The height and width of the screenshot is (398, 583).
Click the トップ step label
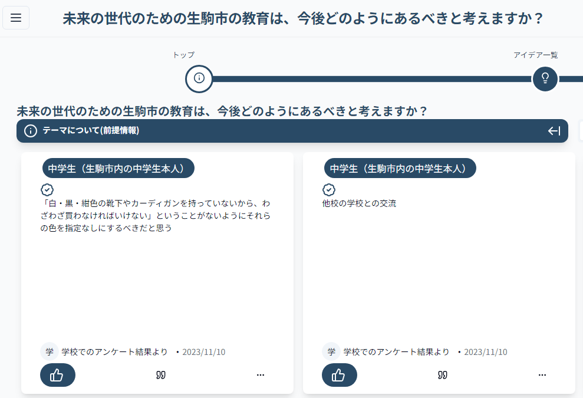click(184, 55)
